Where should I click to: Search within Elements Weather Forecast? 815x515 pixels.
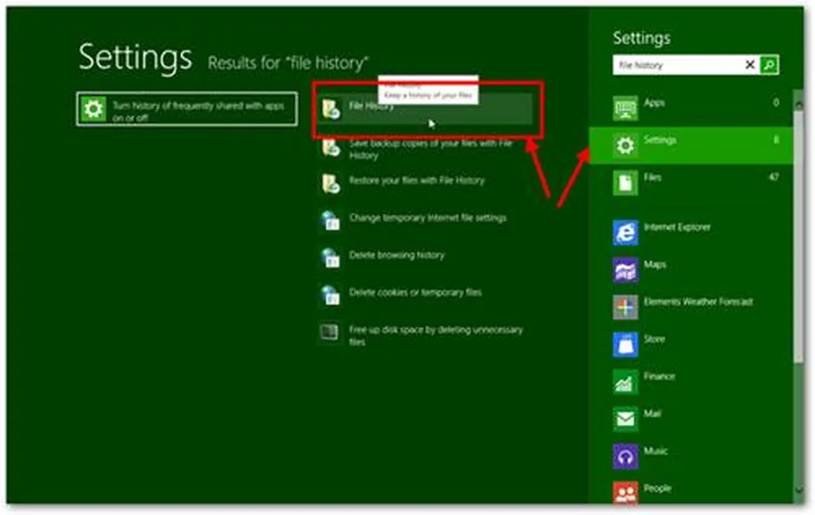[691, 307]
